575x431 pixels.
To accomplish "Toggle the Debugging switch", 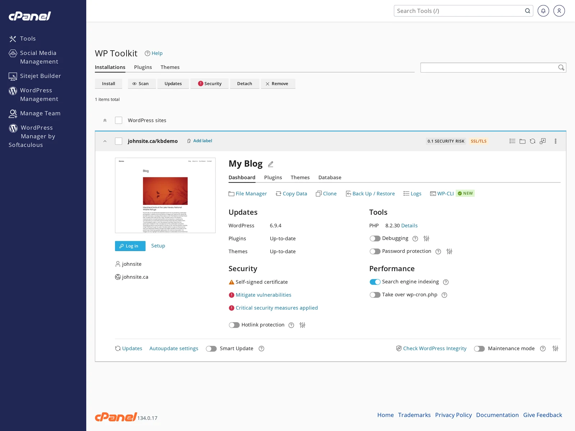I will (x=375, y=238).
